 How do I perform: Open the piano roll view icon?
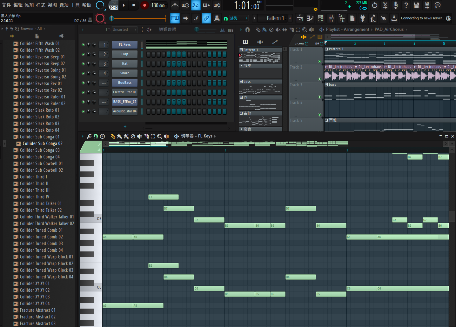310,18
